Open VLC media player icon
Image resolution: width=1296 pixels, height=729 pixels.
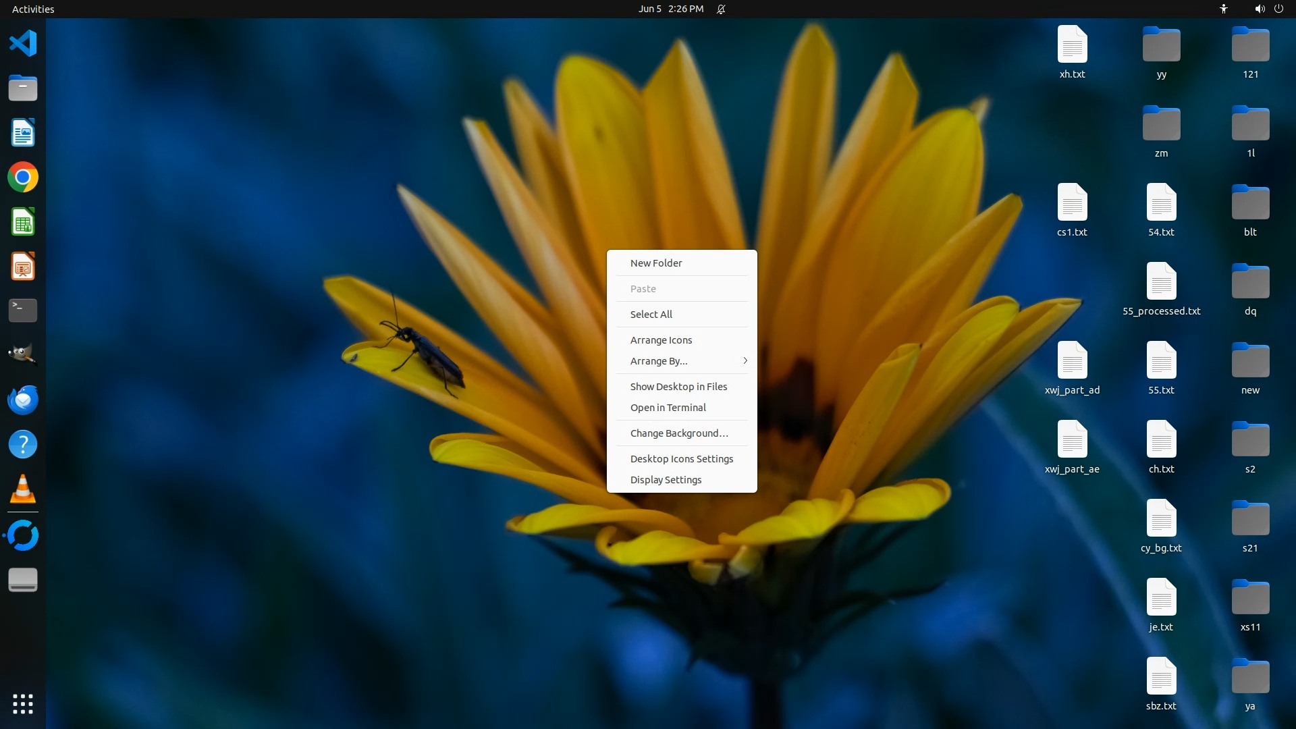pos(22,489)
